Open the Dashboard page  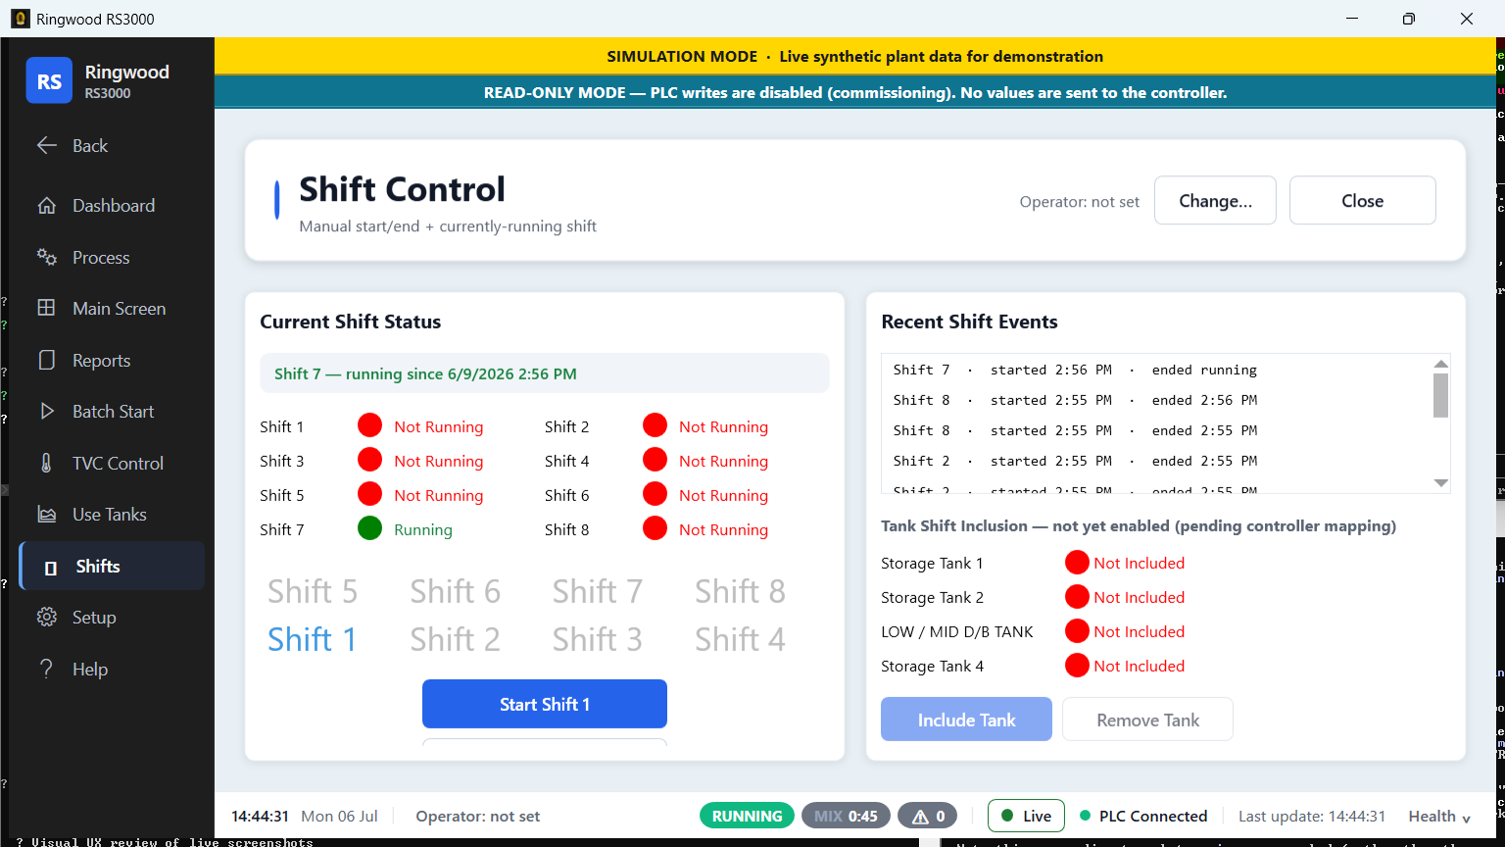[x=114, y=206]
